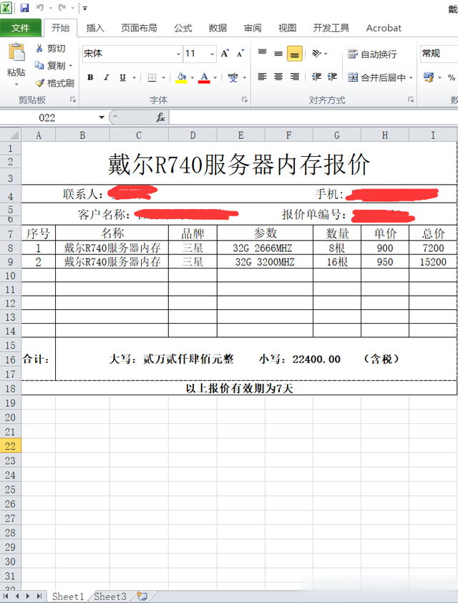Open the alignment (对齐方式) dialog launcher
This screenshot has height=603, width=458.
(411, 100)
